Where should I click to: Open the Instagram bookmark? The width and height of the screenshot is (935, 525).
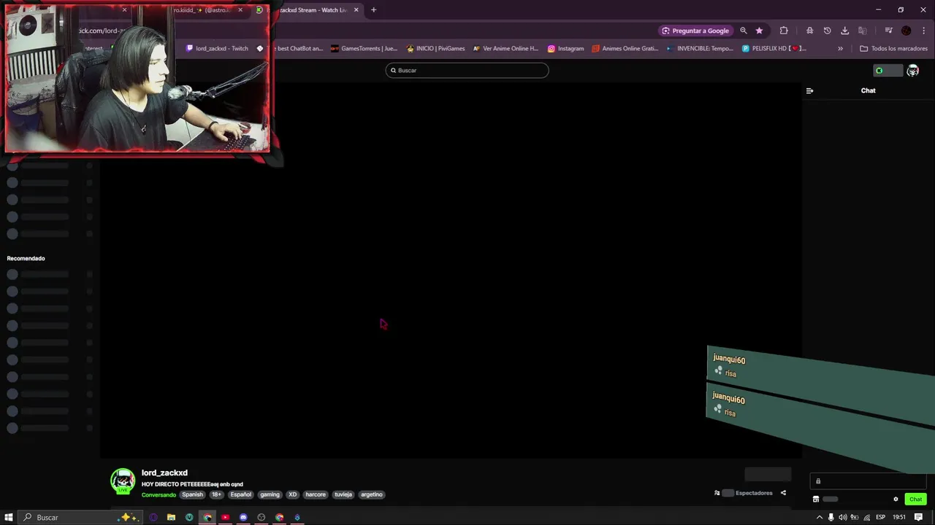pos(565,49)
